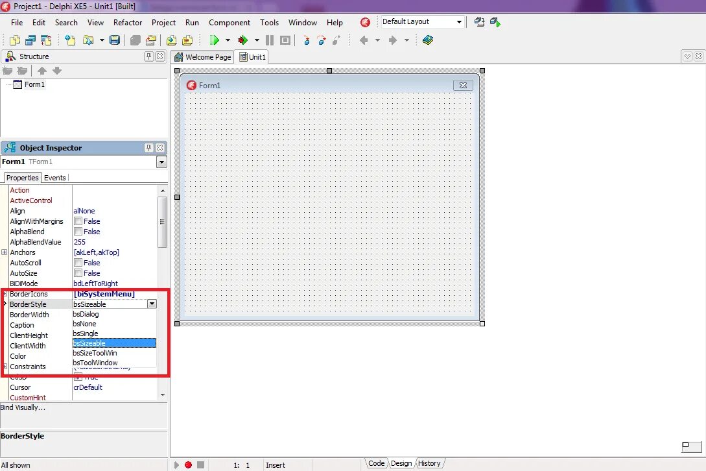
Task: Expand the Anchors property
Action: click(x=5, y=252)
